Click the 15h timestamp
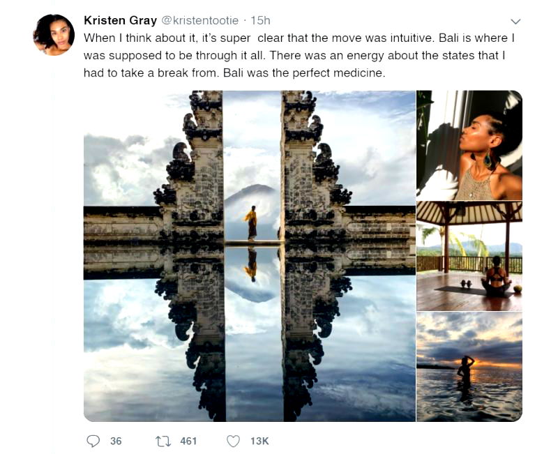Image resolution: width=558 pixels, height=454 pixels. (x=261, y=20)
